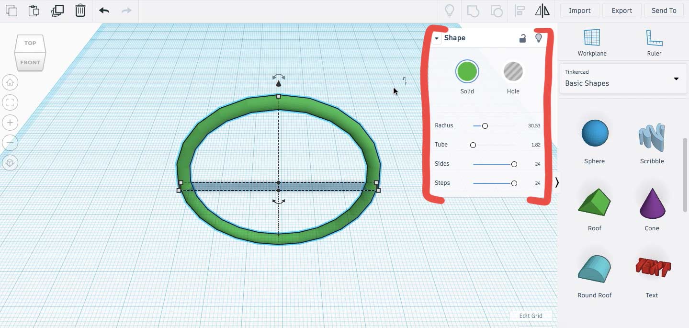Click the ViewCube FRONT face

coord(30,62)
